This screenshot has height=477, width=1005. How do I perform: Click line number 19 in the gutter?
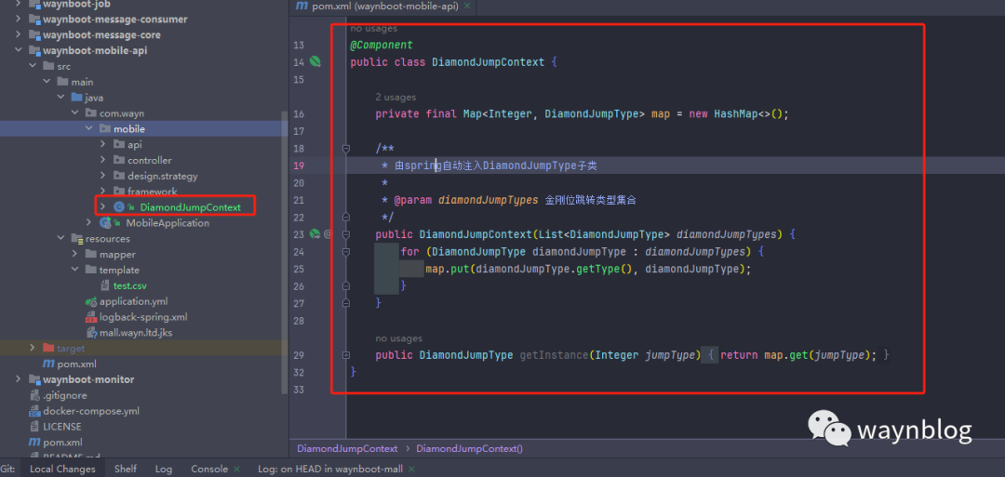click(x=299, y=166)
